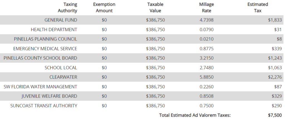This screenshot has height=119, width=285.
Task: Select the HEALTH DEPARTMENT authority name
Action: pos(54,30)
